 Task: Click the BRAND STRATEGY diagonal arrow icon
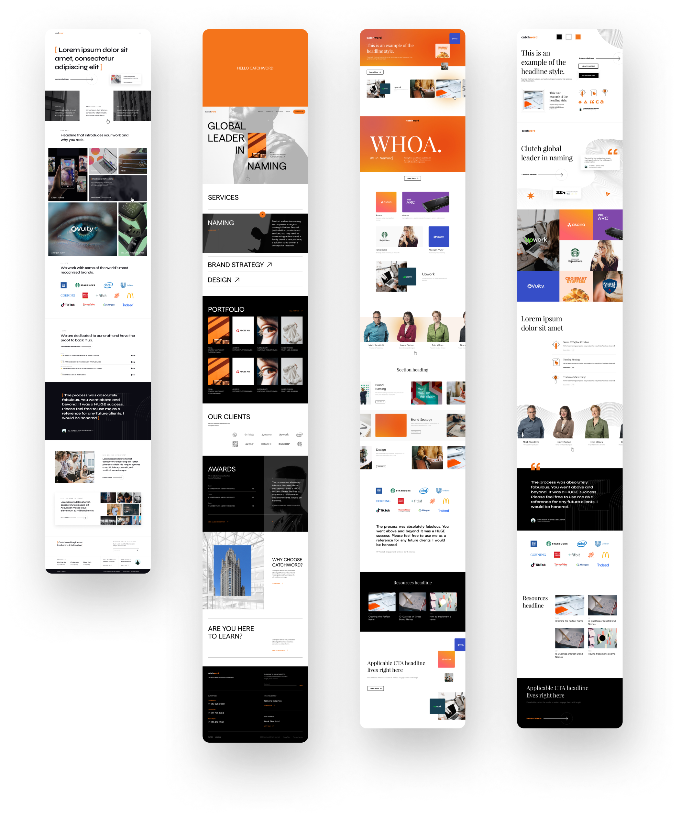[x=274, y=267]
